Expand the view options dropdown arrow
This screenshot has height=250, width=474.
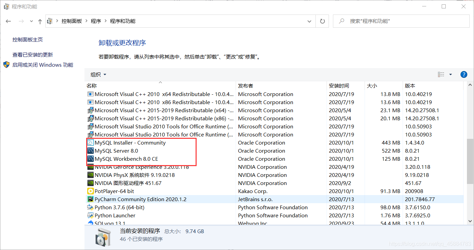pyautogui.click(x=450, y=74)
